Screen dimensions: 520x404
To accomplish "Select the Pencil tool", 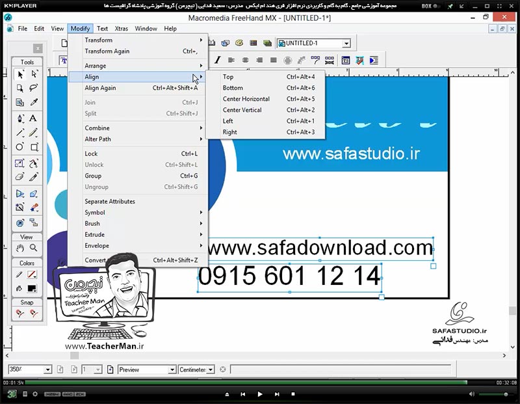I will [x=33, y=133].
